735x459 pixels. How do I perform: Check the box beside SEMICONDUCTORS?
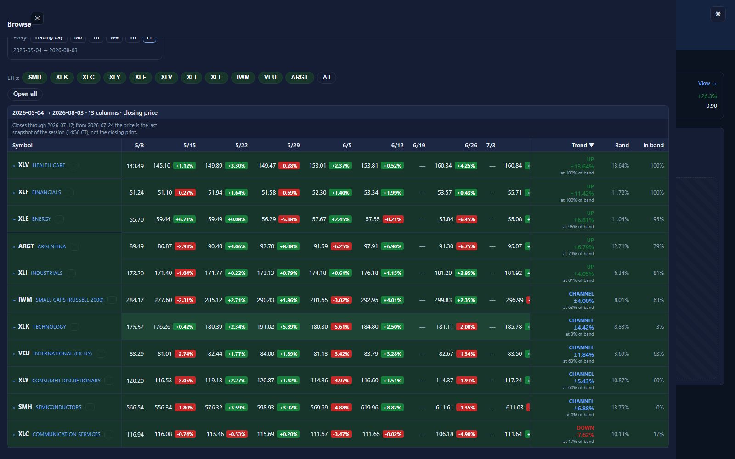(90, 407)
